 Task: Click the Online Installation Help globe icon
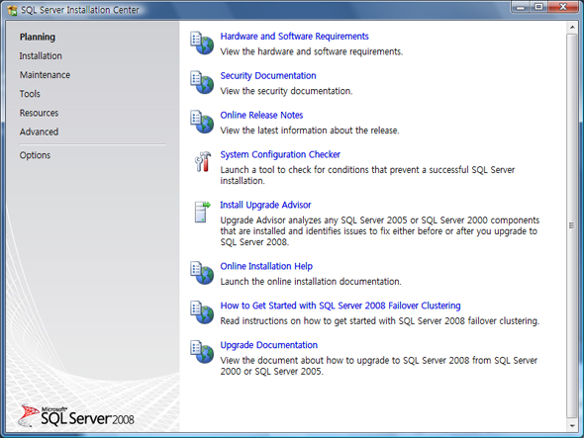tap(202, 273)
